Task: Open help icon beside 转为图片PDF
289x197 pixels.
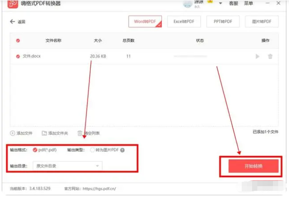Action: [x=122, y=150]
